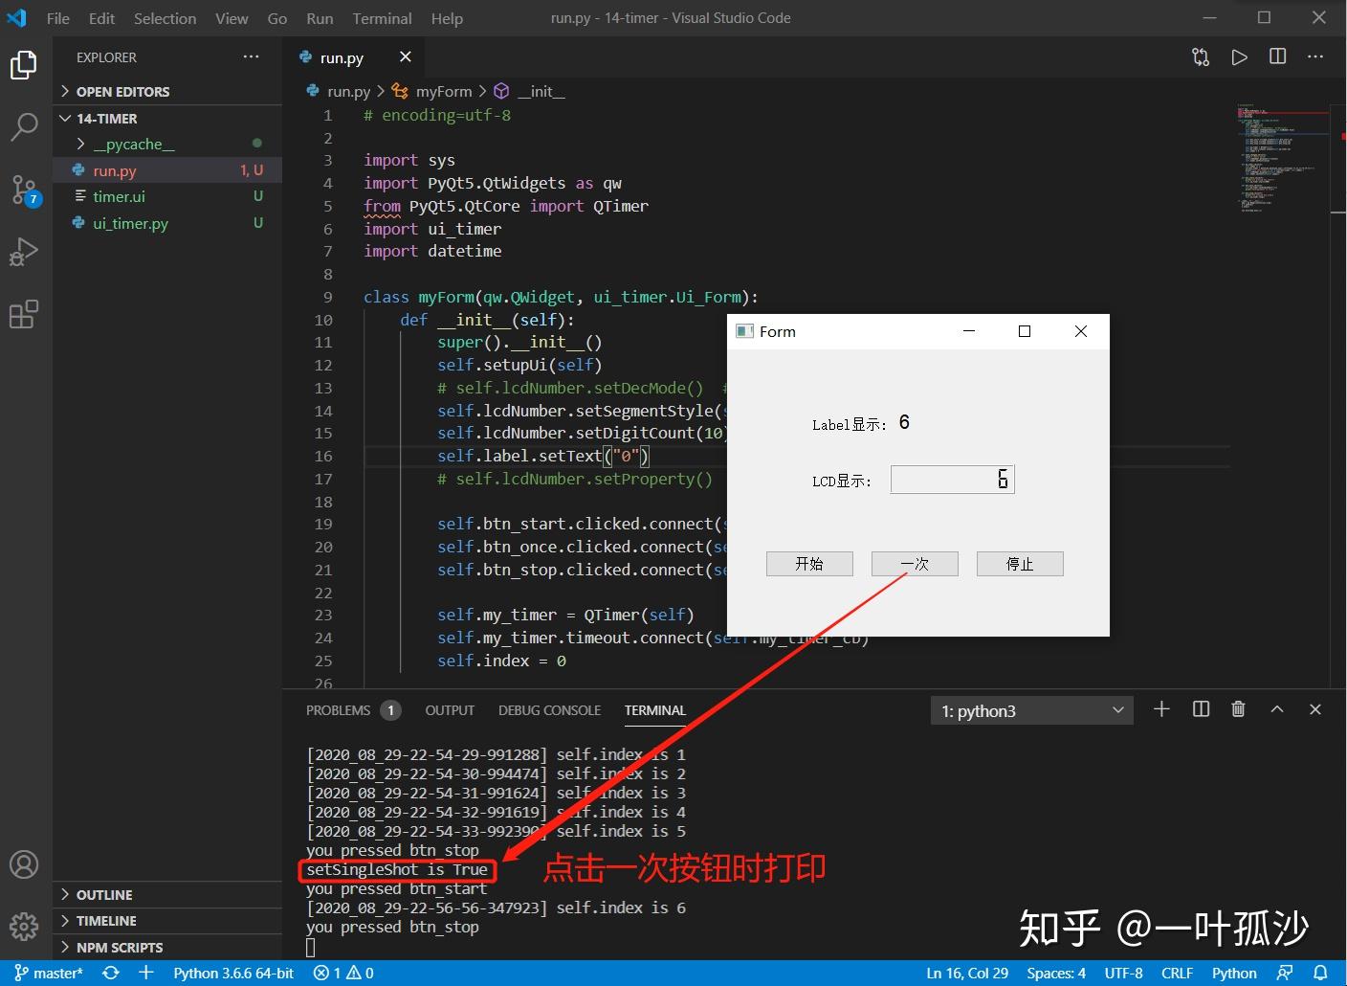1347x986 pixels.
Task: Run Python file with play icon
Action: tap(1240, 57)
